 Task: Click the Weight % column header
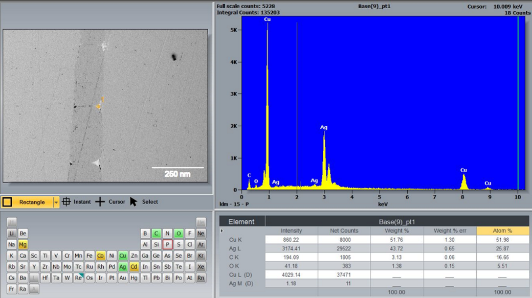(x=396, y=231)
